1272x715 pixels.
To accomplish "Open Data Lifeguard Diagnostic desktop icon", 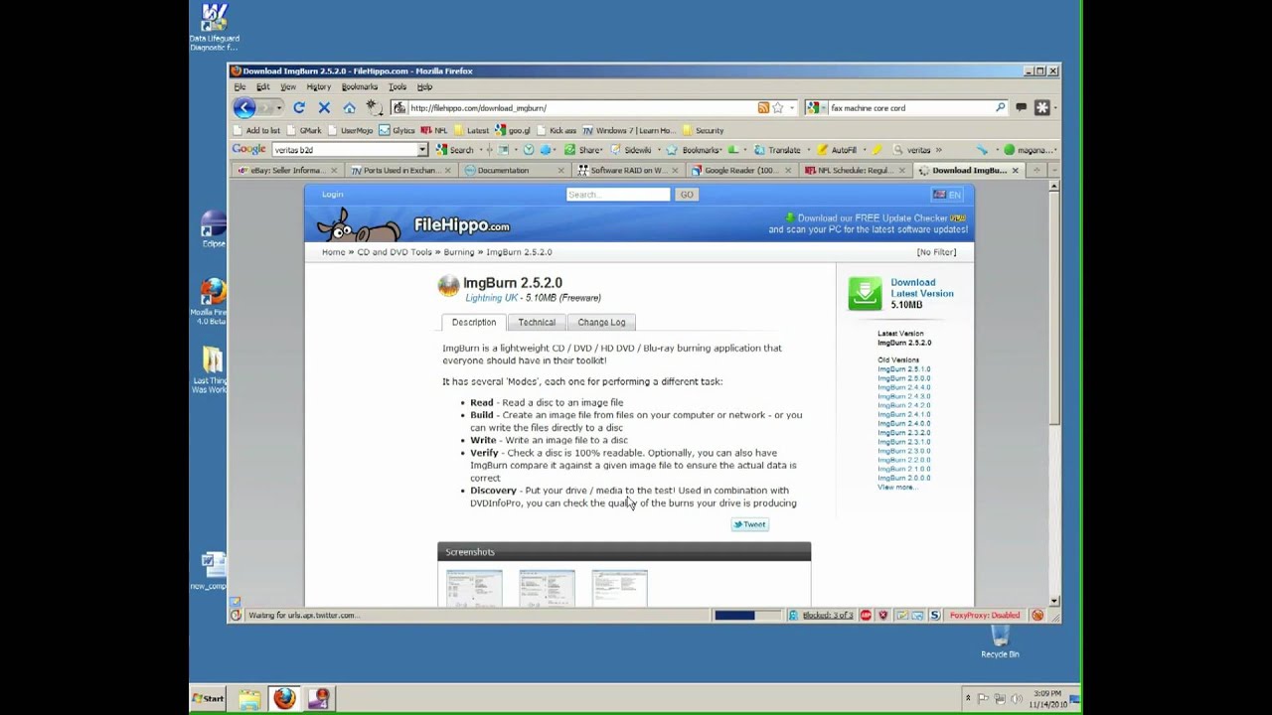I will pos(214,28).
